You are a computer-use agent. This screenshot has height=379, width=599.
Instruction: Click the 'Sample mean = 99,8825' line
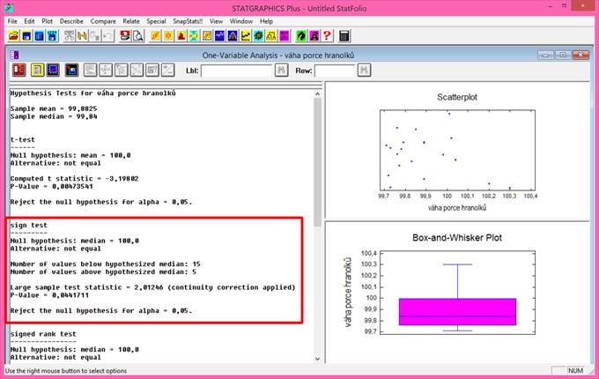[54, 108]
